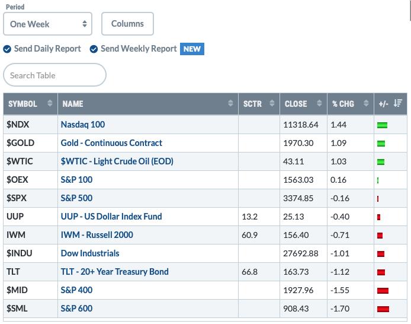This screenshot has height=324, width=411.
Task: Click the SYMBOL column header
Action: (30, 104)
